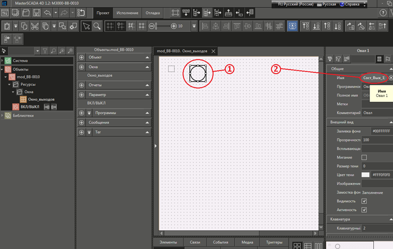Clear the Имя field with X icon
The width and height of the screenshot is (393, 249).
(391, 77)
